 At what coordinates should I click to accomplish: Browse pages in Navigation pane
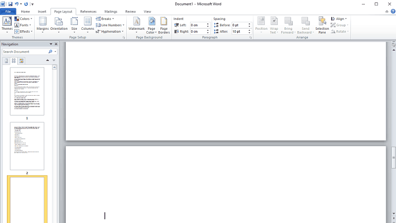(x=14, y=60)
